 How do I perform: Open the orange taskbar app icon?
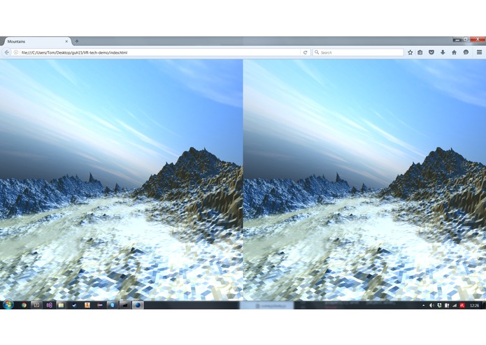(87, 305)
